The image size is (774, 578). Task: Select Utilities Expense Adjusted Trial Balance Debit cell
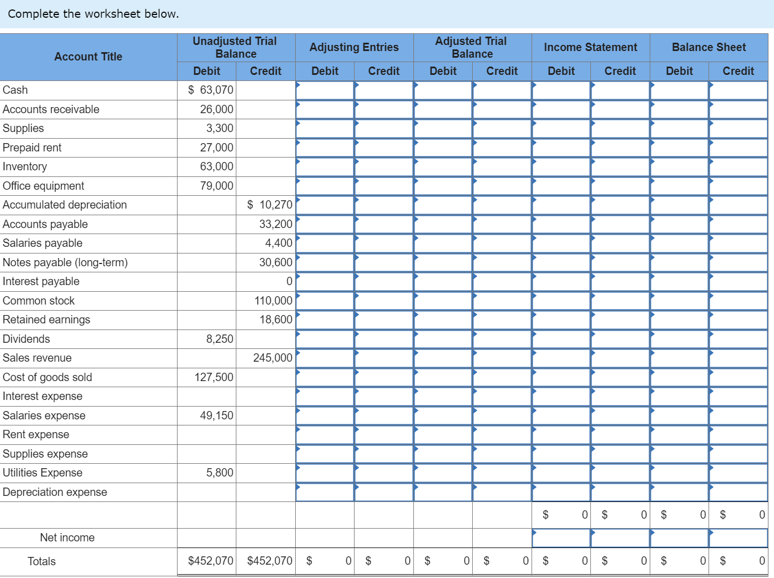point(443,473)
